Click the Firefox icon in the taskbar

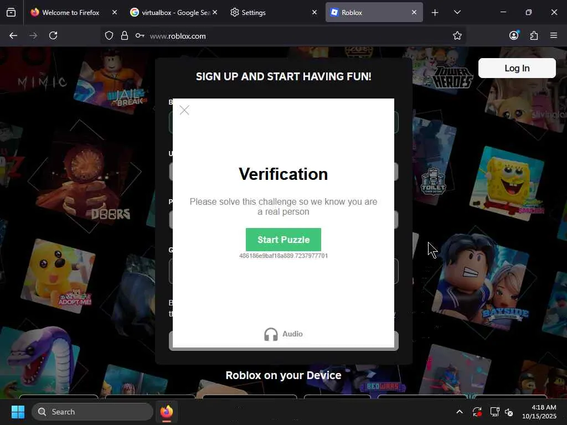pyautogui.click(x=166, y=412)
